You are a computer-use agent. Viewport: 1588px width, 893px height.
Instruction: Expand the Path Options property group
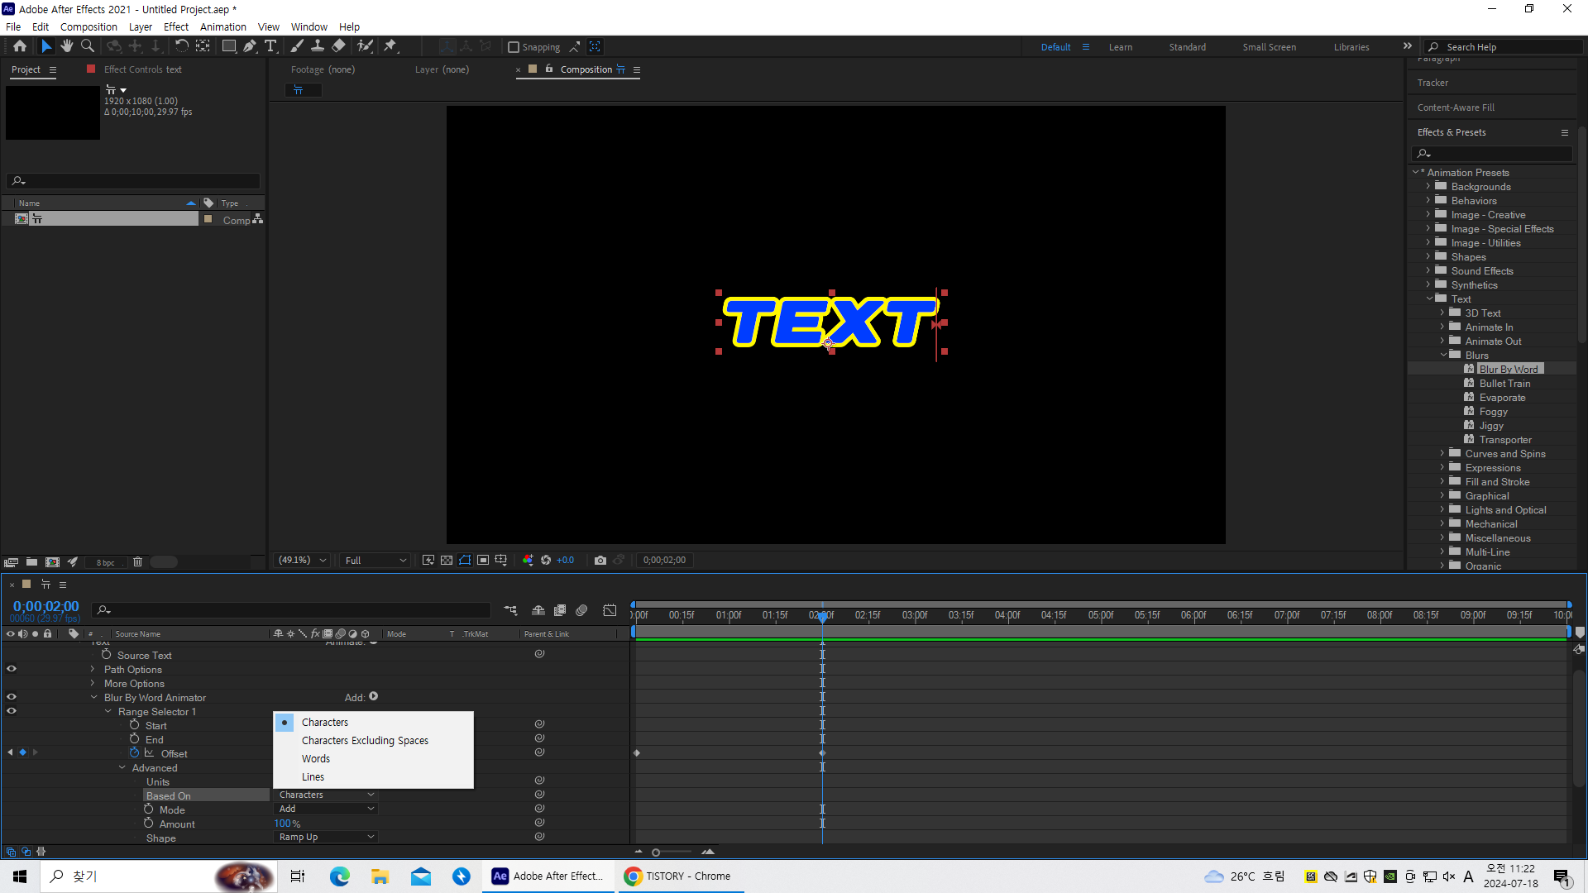tap(93, 669)
